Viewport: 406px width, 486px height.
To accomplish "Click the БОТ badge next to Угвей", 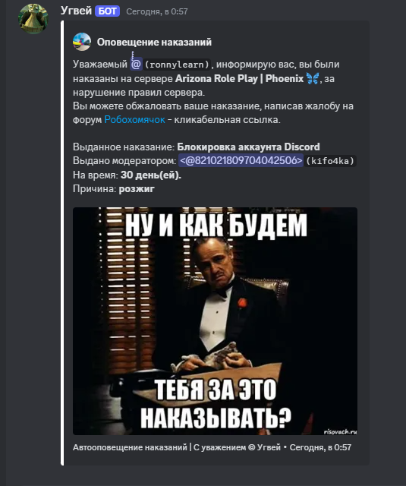I will click(x=108, y=11).
